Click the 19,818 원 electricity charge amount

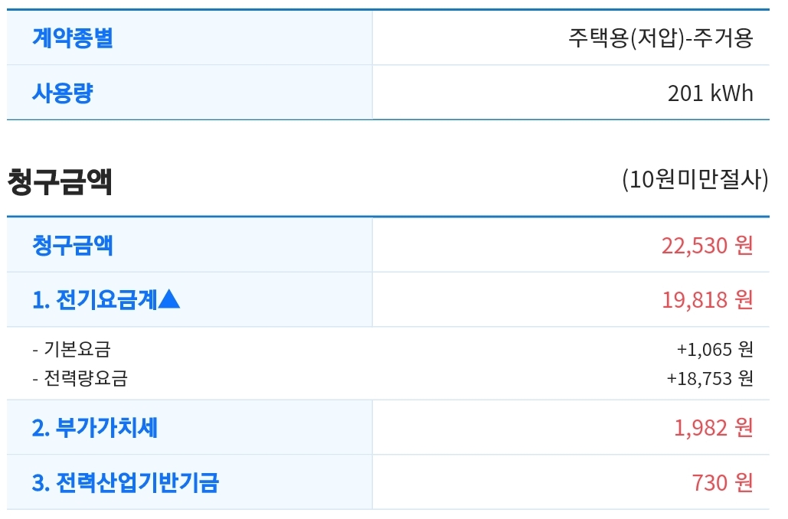point(707,299)
